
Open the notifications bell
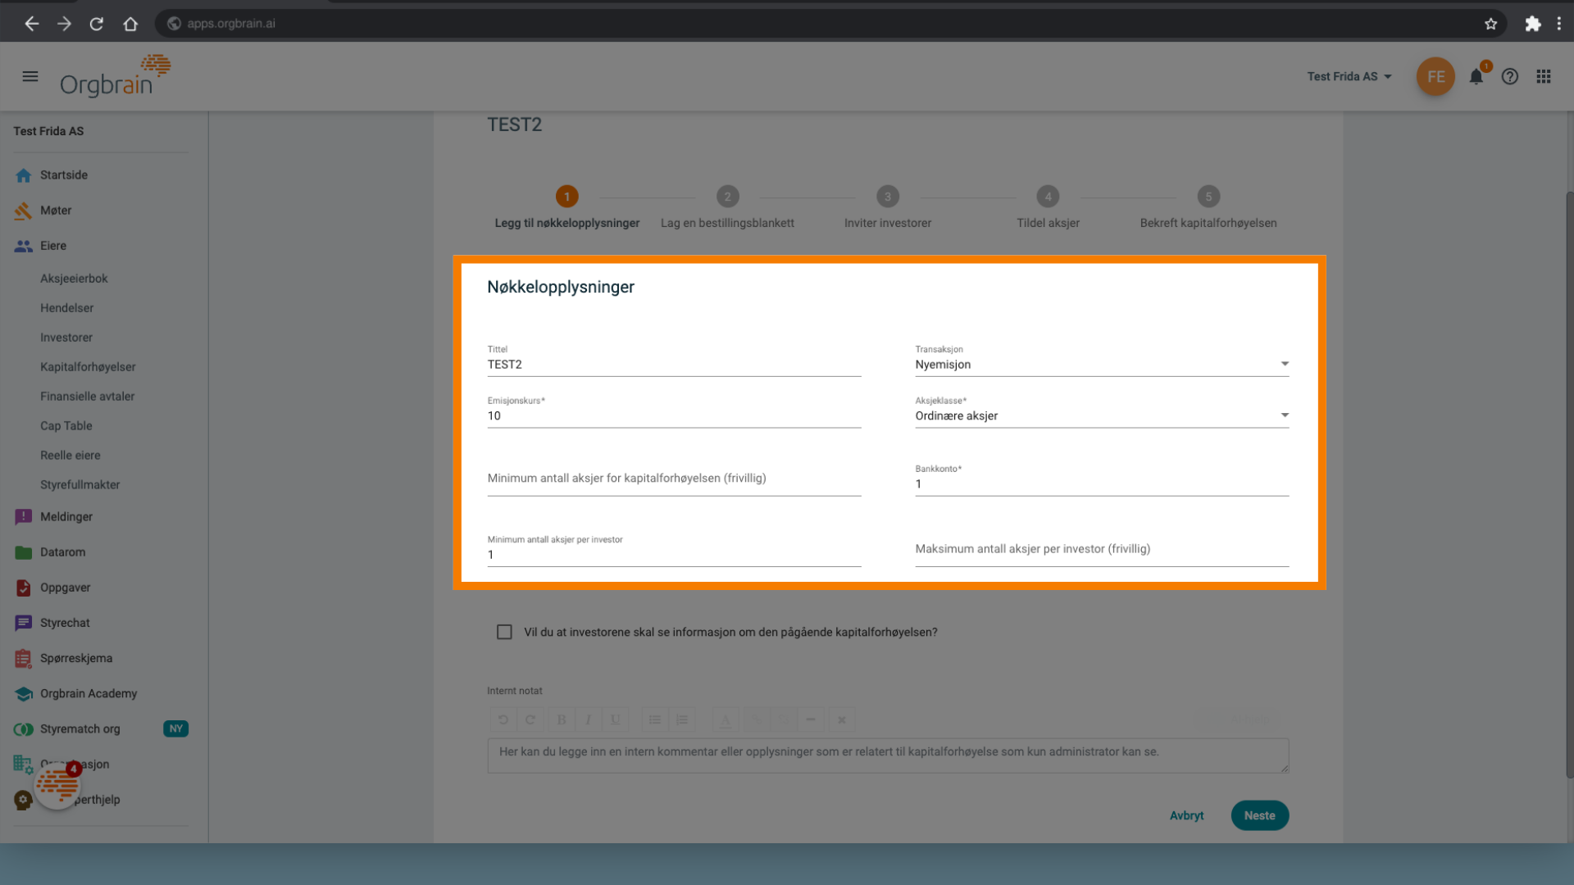point(1476,76)
